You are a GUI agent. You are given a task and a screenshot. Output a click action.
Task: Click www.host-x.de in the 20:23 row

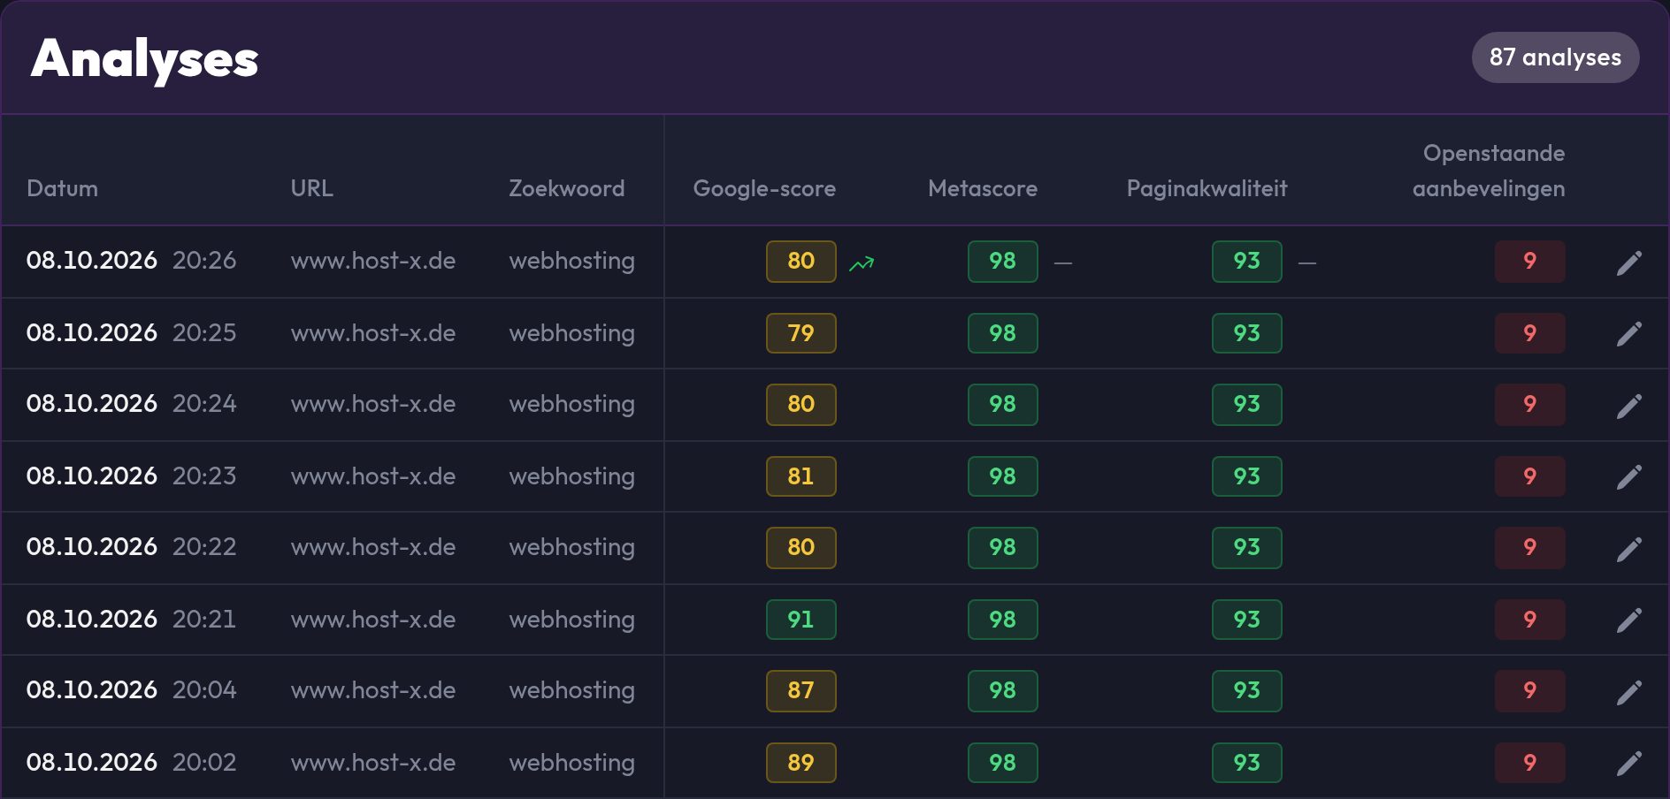[373, 476]
